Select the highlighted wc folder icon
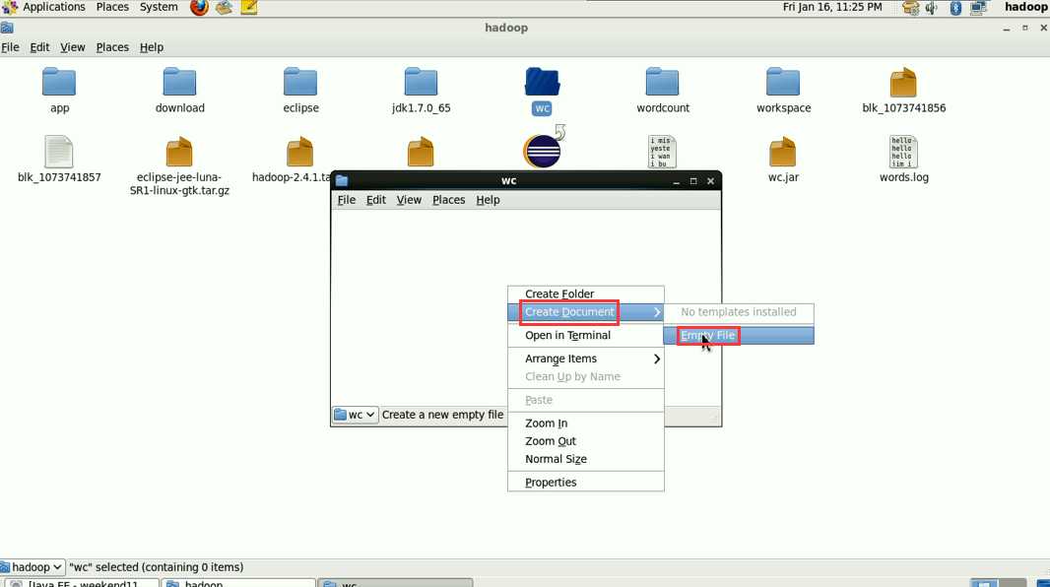 542,83
